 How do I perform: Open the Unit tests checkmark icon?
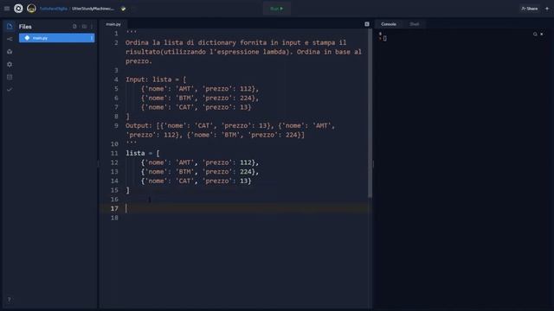(x=10, y=90)
